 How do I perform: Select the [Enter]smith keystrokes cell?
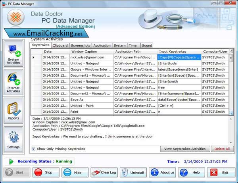pyautogui.click(x=179, y=81)
